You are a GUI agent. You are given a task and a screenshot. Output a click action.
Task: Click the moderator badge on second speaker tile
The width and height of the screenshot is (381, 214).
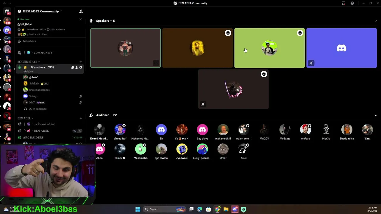coord(228,33)
